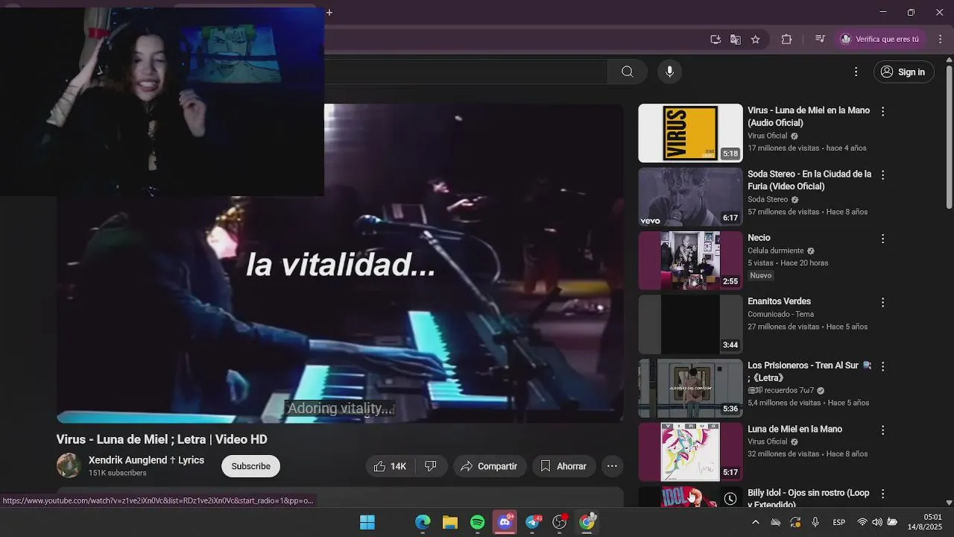Image resolution: width=954 pixels, height=537 pixels.
Task: Open the Windows Start button
Action: coord(367,522)
